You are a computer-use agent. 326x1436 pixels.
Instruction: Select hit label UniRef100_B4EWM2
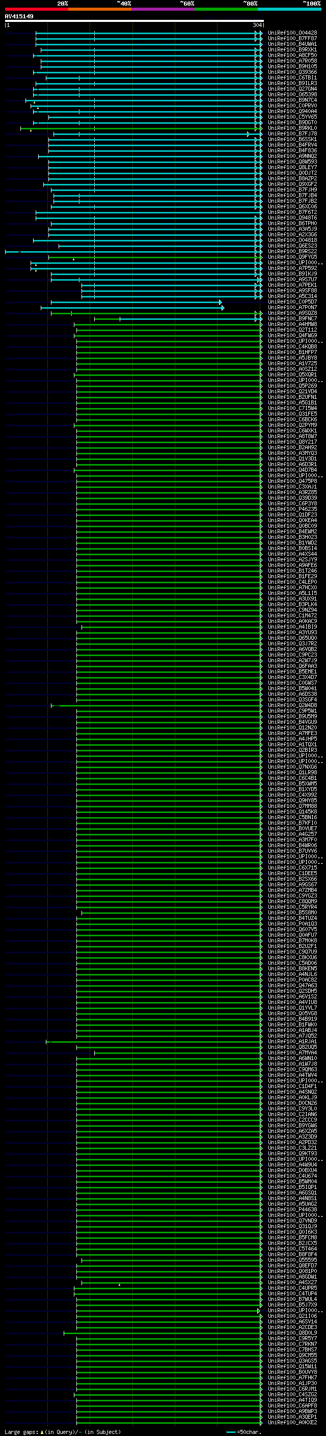pyautogui.click(x=292, y=532)
